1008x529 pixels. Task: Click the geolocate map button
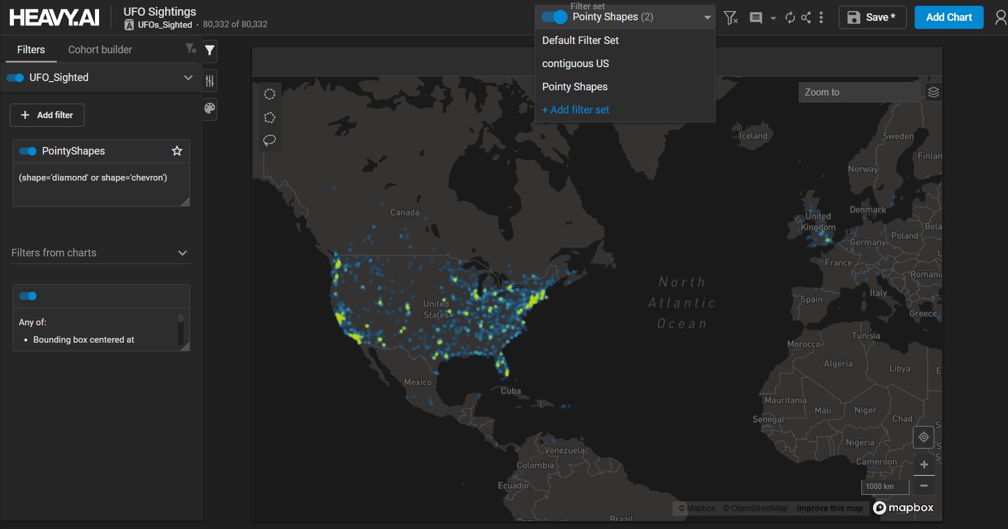pos(924,437)
